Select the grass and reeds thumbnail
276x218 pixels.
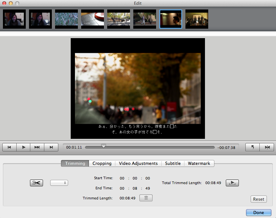[66, 19]
